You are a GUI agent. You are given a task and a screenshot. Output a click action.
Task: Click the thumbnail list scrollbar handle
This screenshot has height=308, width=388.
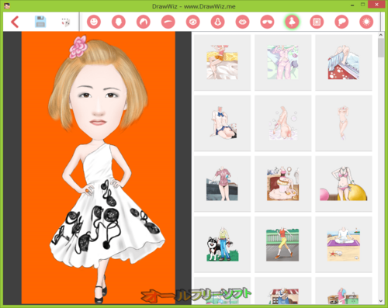coord(381,47)
